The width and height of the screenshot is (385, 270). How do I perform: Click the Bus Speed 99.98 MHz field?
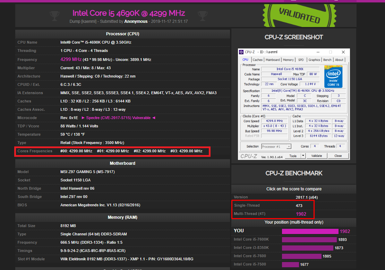pos(274,131)
